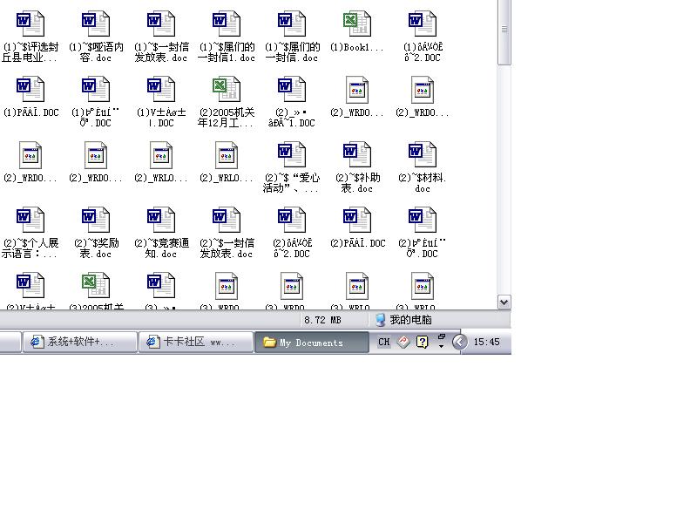Select file name (2)ôÀ½ÒÈô~2.DOC

point(292,248)
